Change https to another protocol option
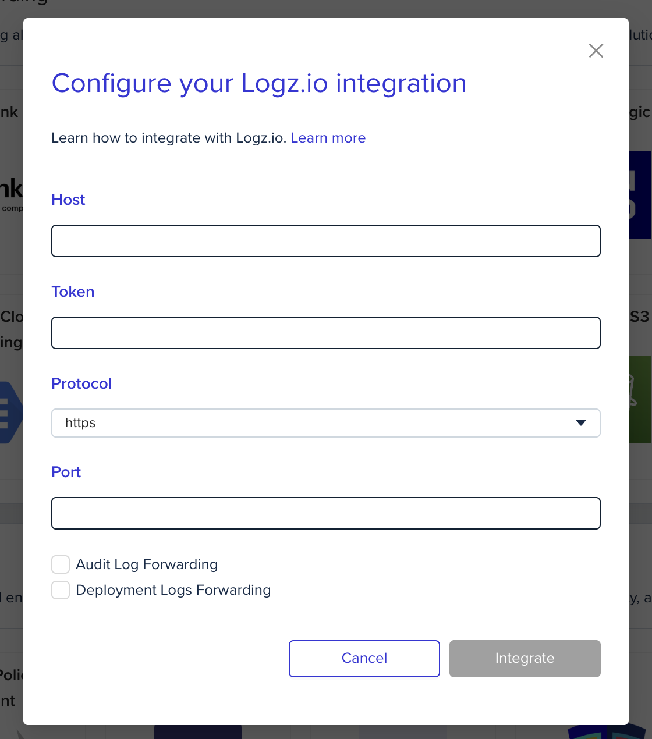This screenshot has height=739, width=652. (326, 423)
